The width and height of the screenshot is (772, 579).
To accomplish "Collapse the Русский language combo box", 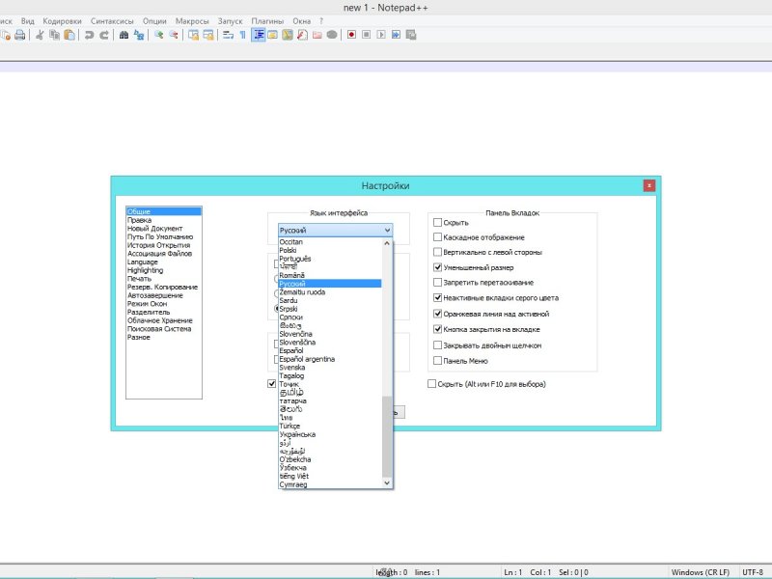I will tap(335, 230).
